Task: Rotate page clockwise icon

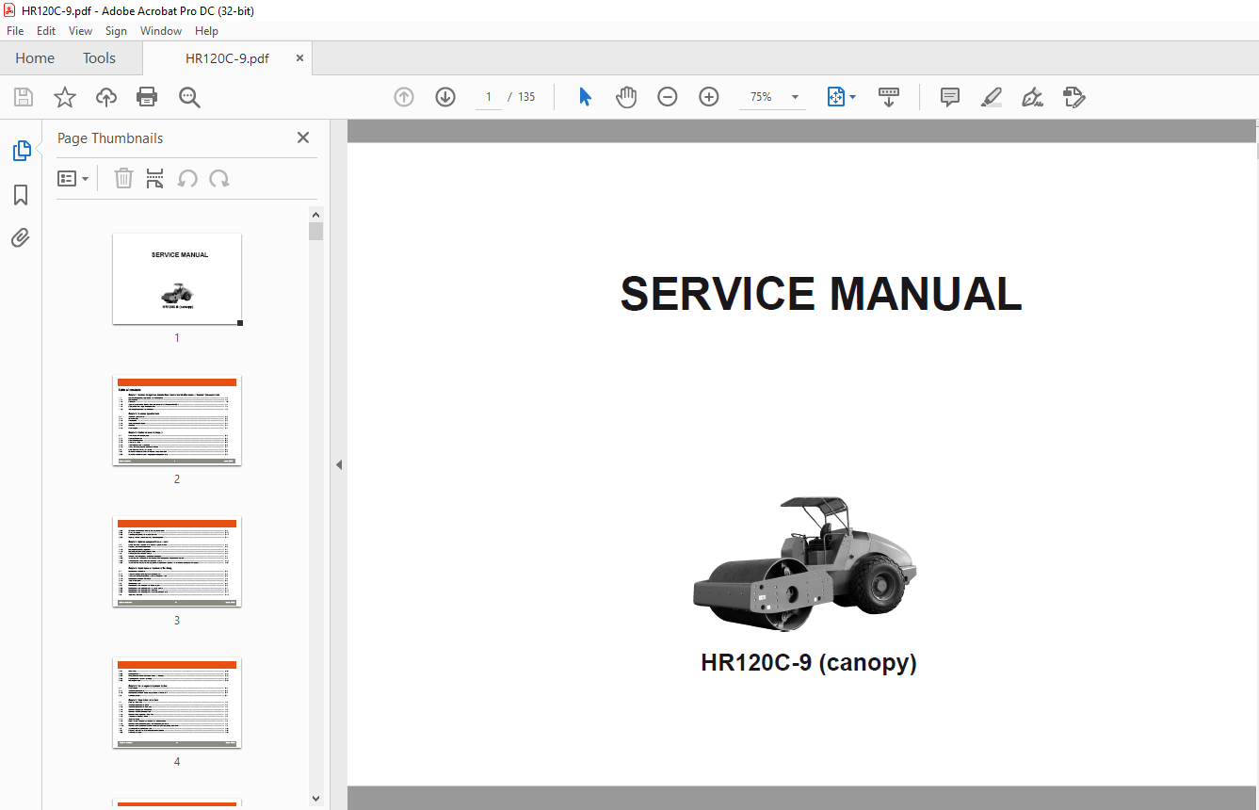Action: (219, 178)
